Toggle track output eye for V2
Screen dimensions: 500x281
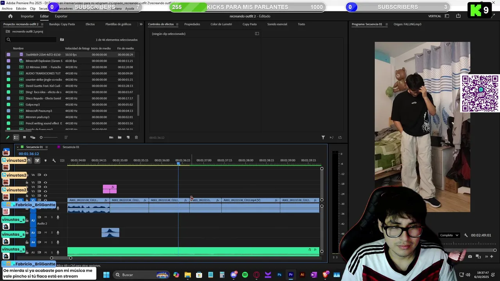point(45,196)
